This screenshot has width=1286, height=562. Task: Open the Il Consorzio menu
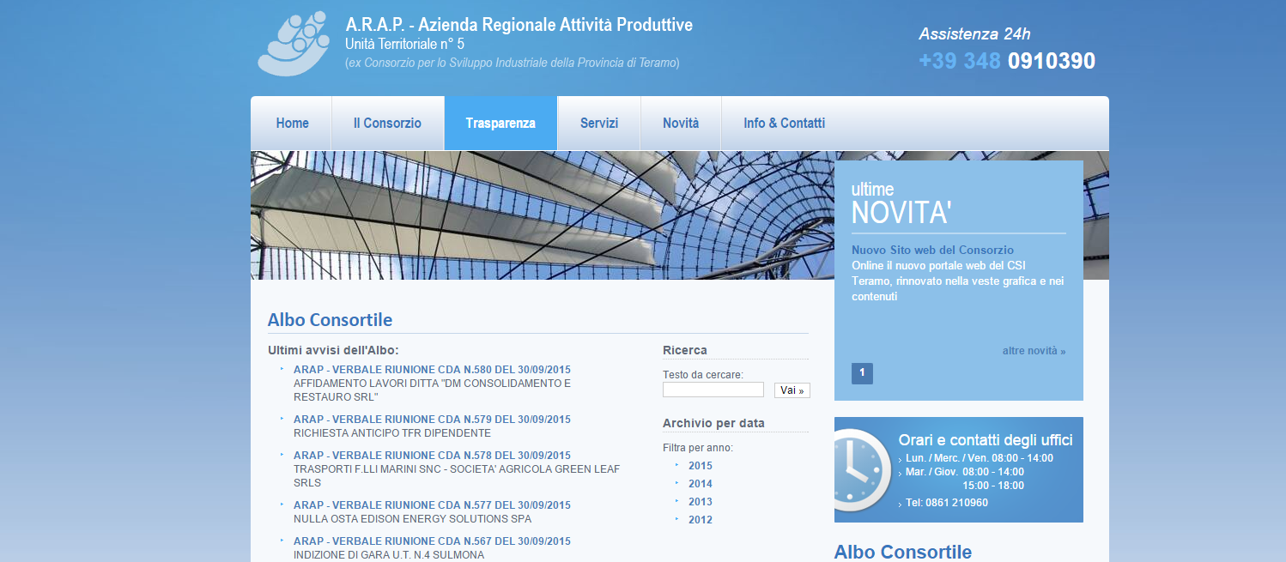[387, 124]
